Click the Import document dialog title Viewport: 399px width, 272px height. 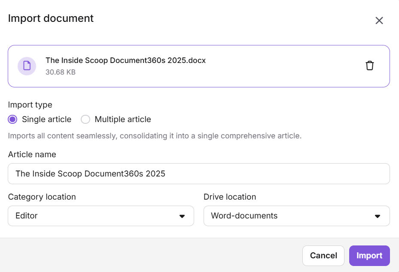pos(51,18)
